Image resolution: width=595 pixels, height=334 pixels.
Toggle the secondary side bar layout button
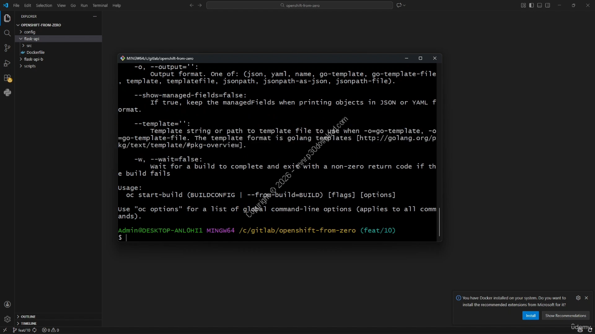[x=548, y=6]
